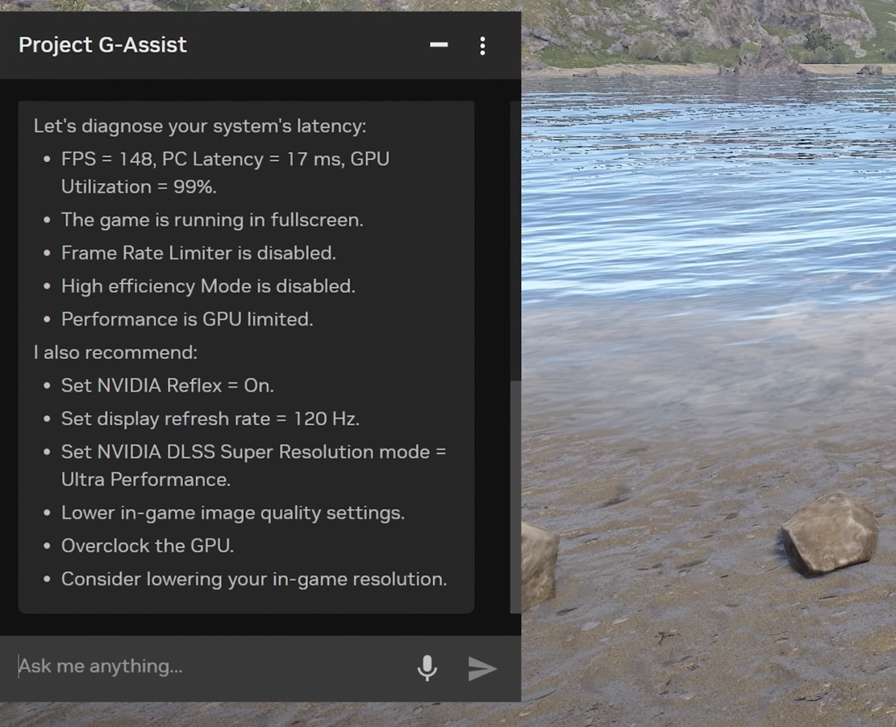Minimize the Project G-Assist panel
The height and width of the screenshot is (727, 896).
pos(439,45)
